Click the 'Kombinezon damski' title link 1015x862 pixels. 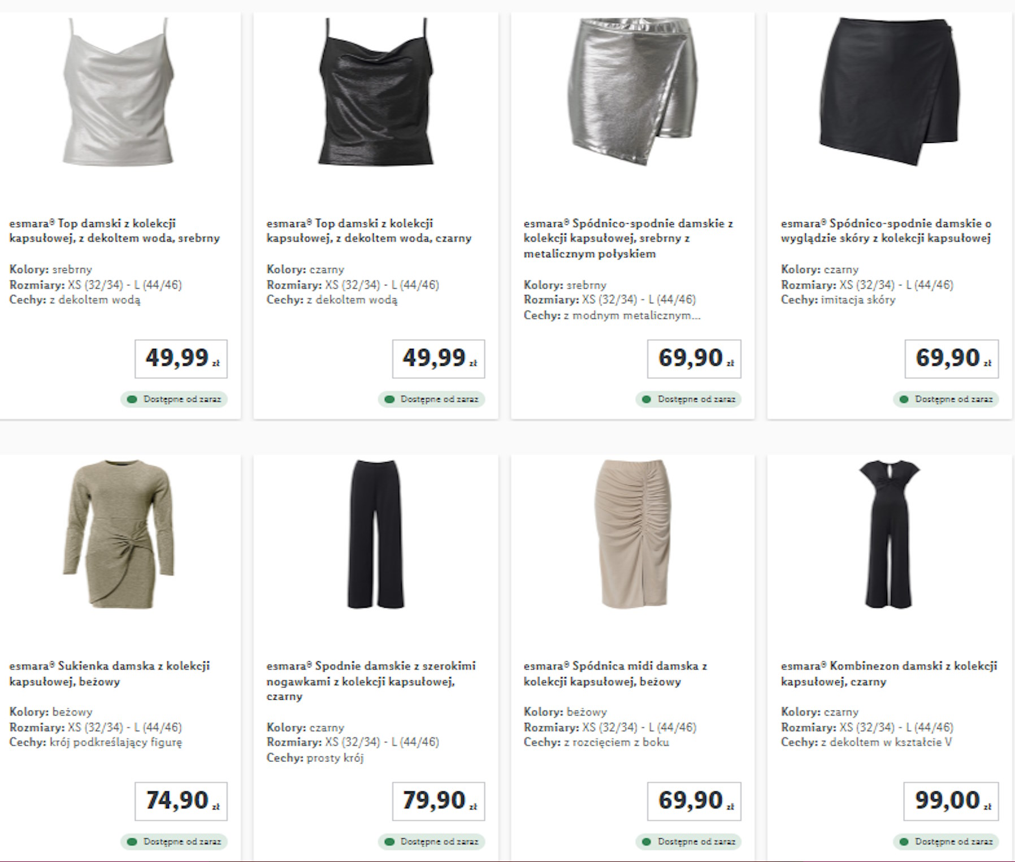[x=888, y=673]
